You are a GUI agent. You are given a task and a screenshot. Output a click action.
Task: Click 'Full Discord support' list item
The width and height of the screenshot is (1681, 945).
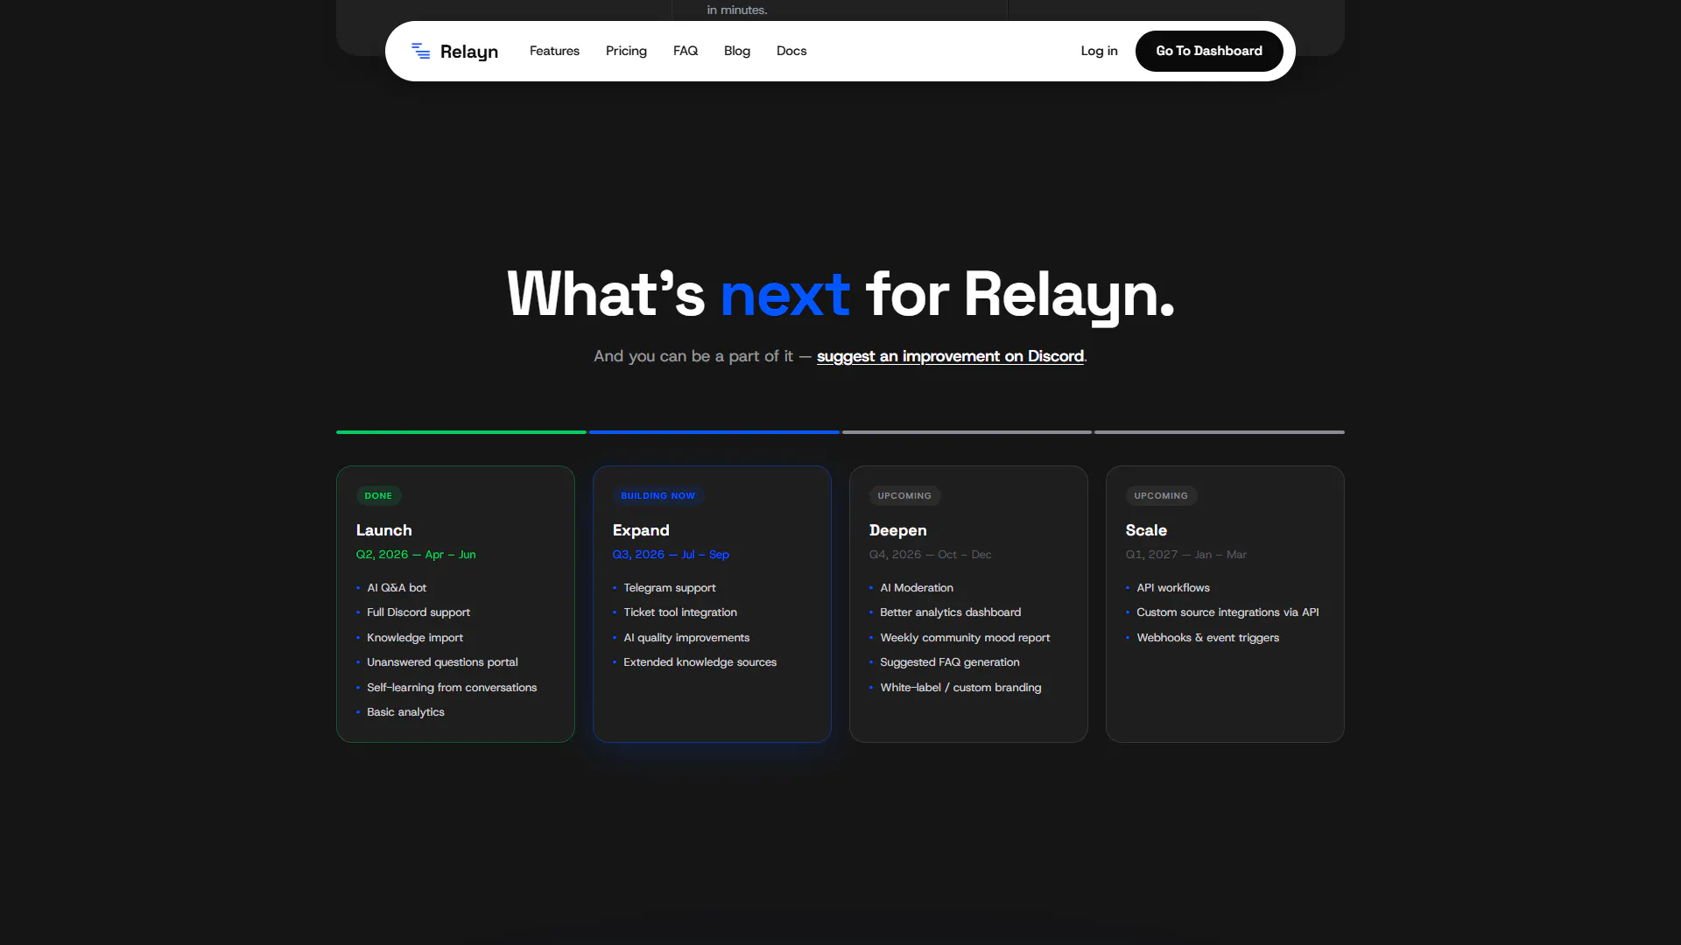coord(418,612)
